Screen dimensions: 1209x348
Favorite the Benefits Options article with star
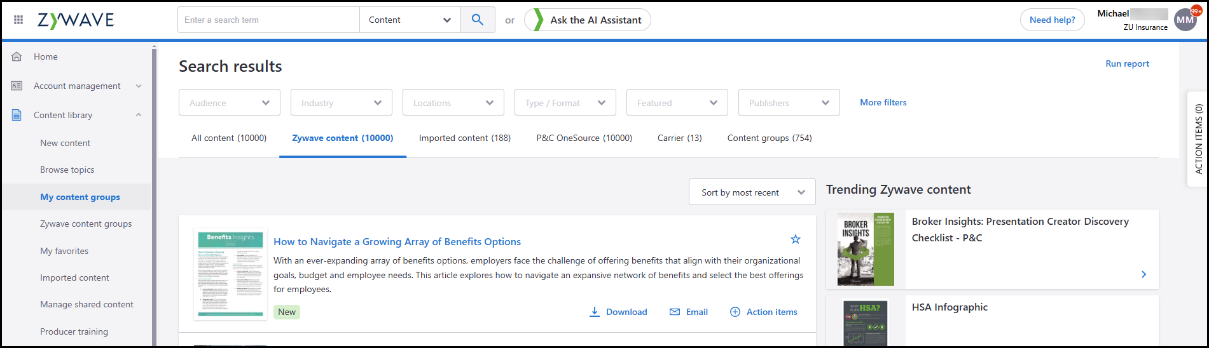coord(796,239)
